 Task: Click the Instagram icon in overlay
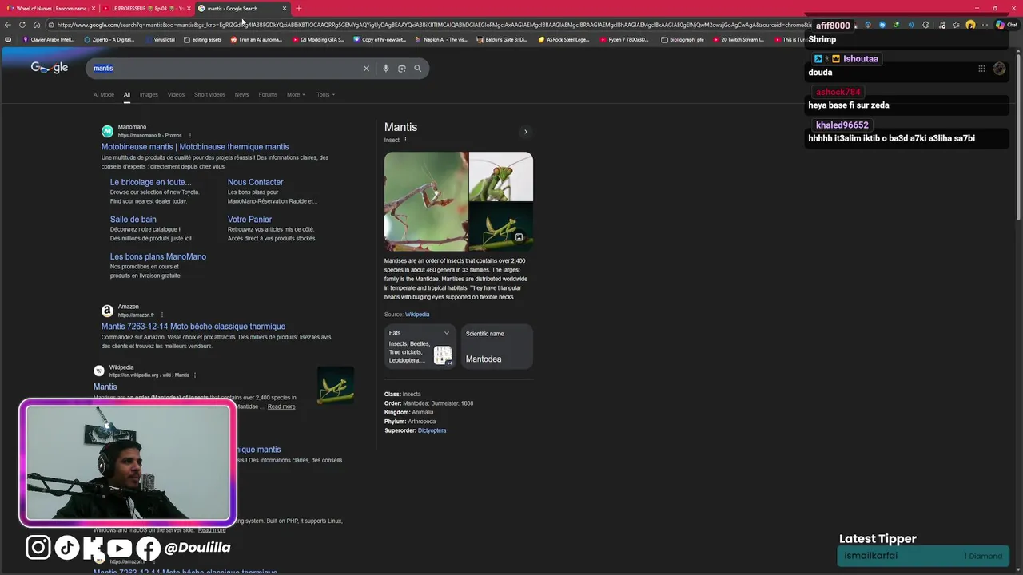(x=38, y=547)
